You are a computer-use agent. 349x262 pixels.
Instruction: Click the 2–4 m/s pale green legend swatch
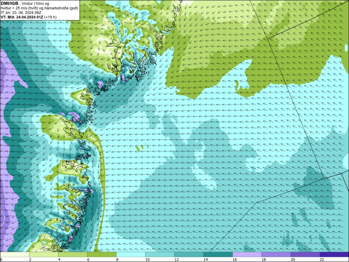point(44,254)
